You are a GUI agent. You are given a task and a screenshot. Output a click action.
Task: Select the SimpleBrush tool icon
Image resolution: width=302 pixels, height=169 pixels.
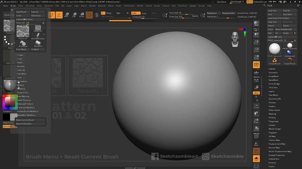[x=275, y=61]
